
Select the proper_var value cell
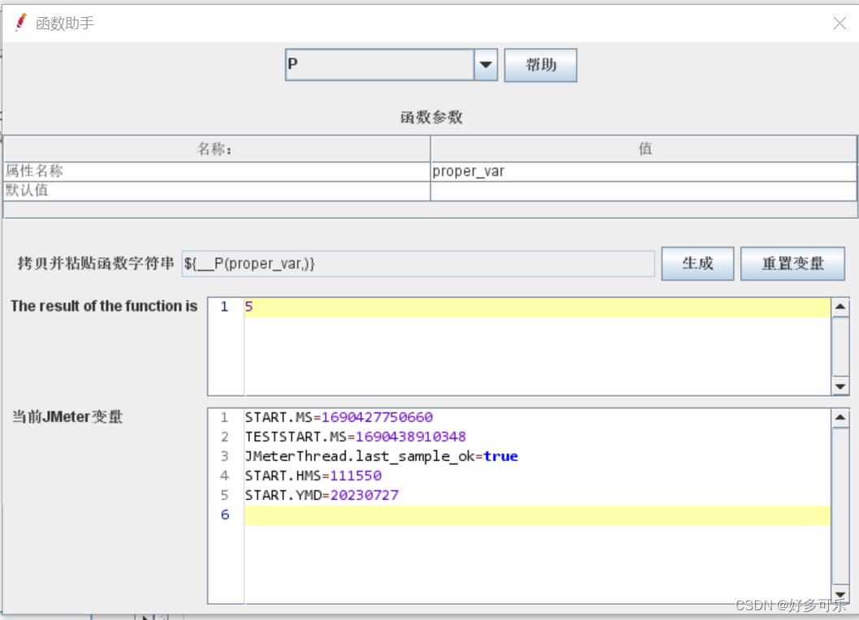click(644, 171)
